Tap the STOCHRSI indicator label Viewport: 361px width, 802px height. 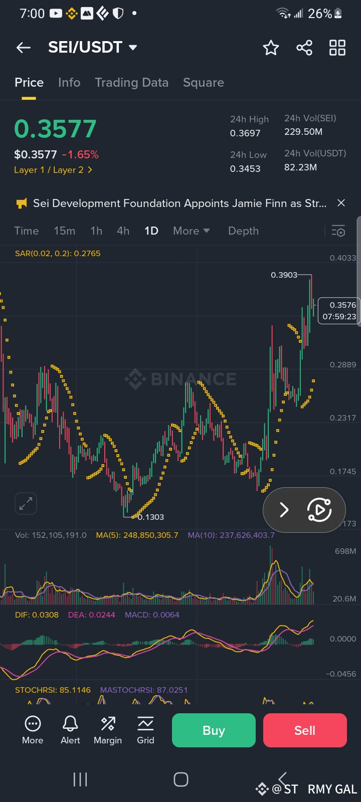pyautogui.click(x=53, y=690)
